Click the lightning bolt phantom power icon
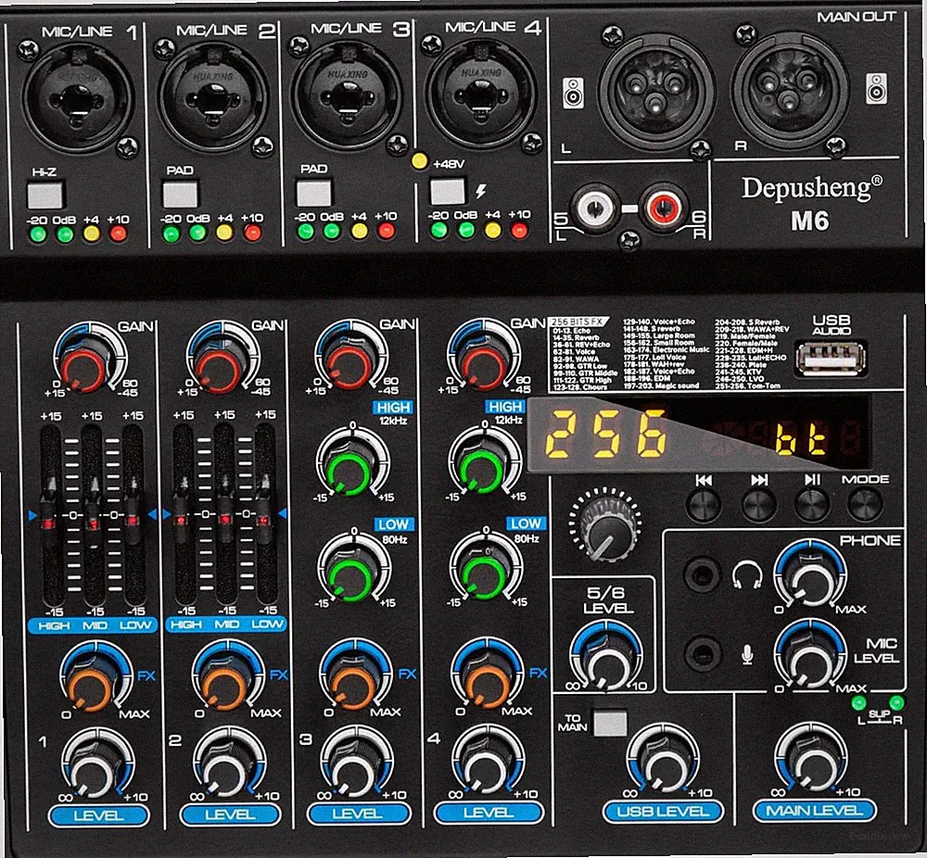 pos(481,192)
